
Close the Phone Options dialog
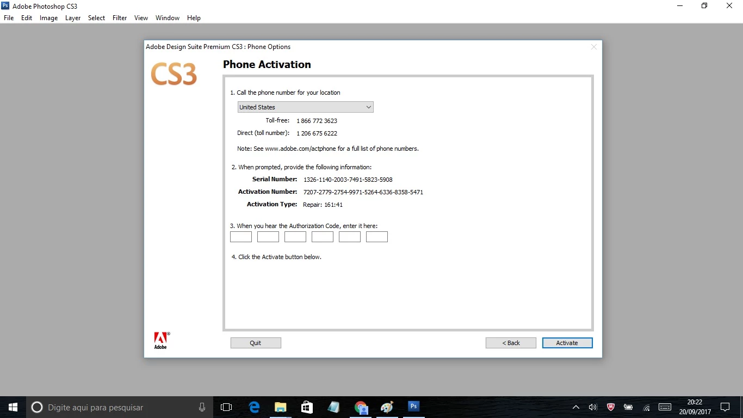coord(594,47)
